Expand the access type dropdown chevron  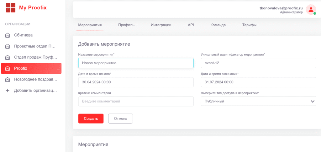coord(312,101)
